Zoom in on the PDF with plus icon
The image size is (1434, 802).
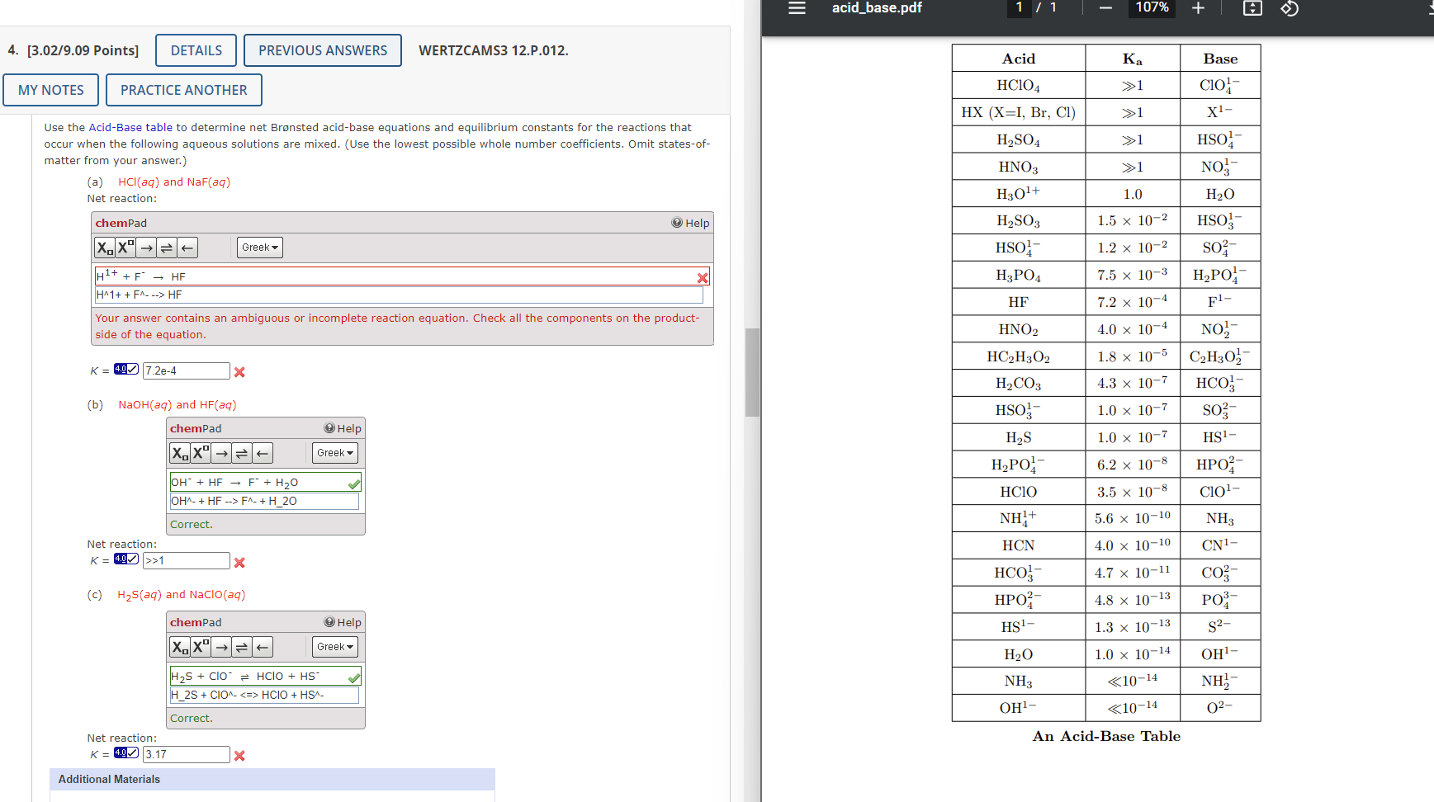click(x=1199, y=9)
